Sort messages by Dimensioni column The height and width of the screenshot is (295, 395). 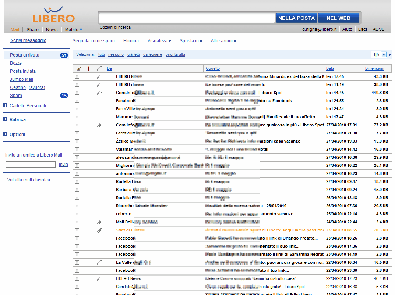[x=375, y=68]
